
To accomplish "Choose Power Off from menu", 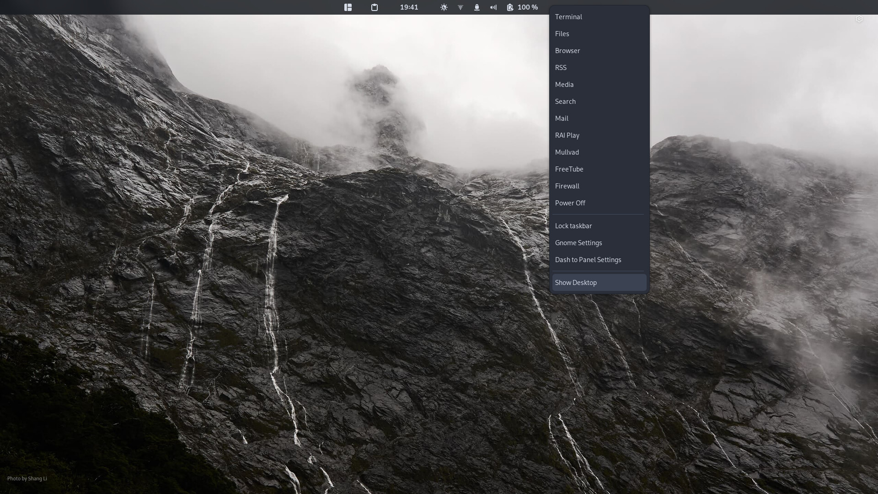I will (570, 203).
